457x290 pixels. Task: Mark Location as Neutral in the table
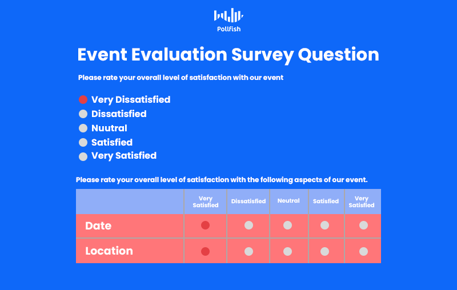point(288,251)
